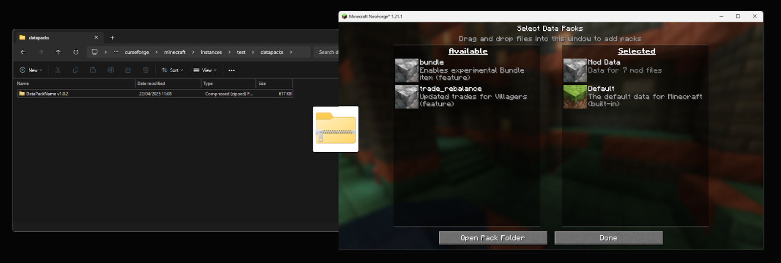Open the See more (three dots) toolbar menu

point(231,70)
